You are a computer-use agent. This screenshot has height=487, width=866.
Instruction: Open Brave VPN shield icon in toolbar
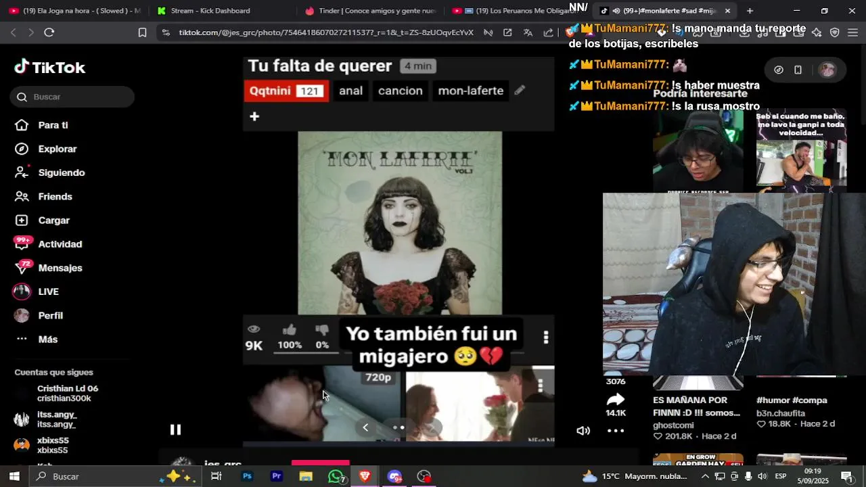click(834, 32)
